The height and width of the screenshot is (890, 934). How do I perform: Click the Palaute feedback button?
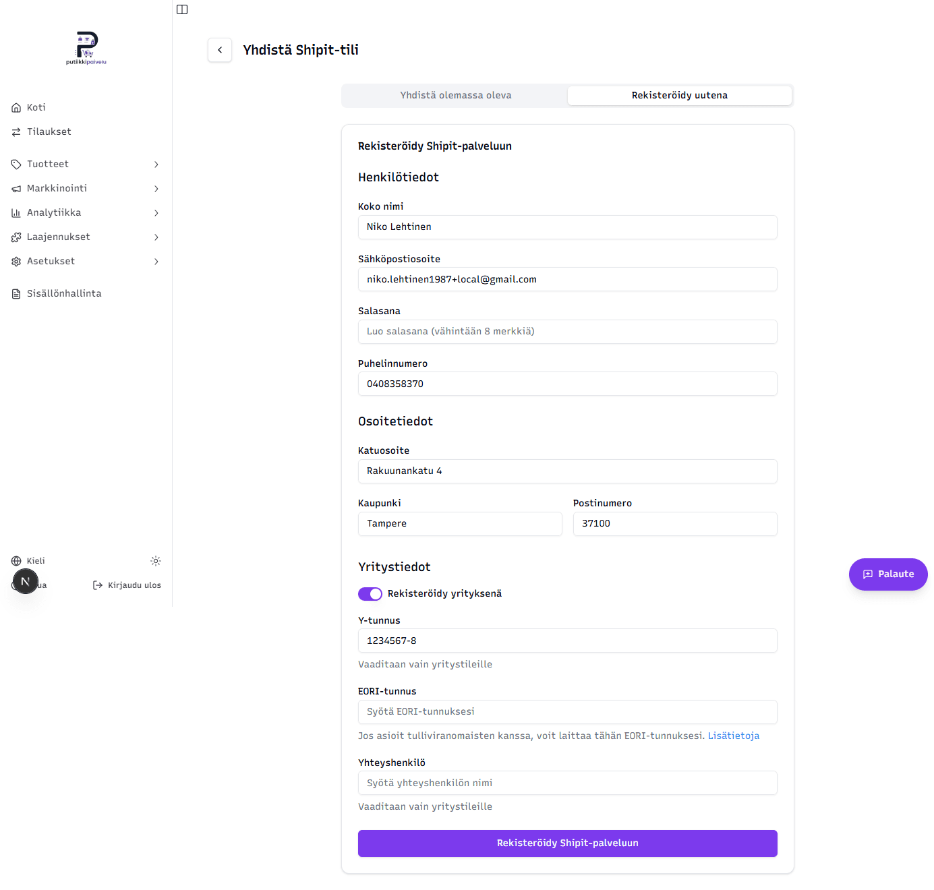pos(888,574)
